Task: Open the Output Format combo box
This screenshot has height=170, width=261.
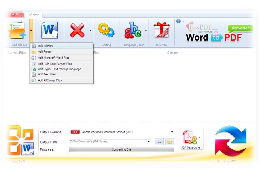Action: 121,132
